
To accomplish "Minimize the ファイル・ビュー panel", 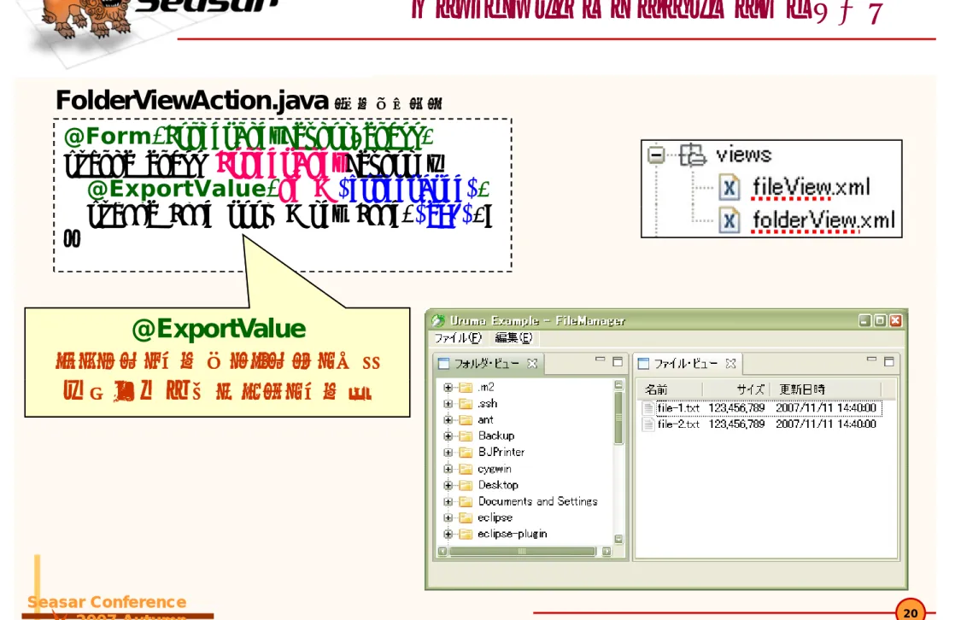I will tap(871, 361).
